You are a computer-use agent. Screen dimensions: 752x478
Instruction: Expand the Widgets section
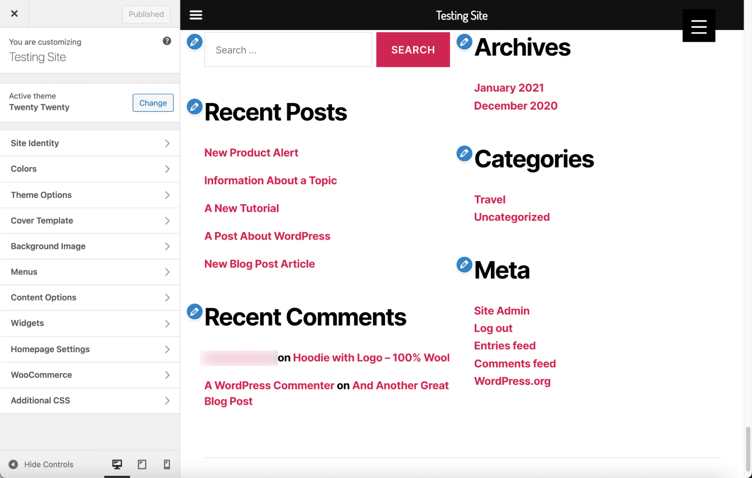90,323
